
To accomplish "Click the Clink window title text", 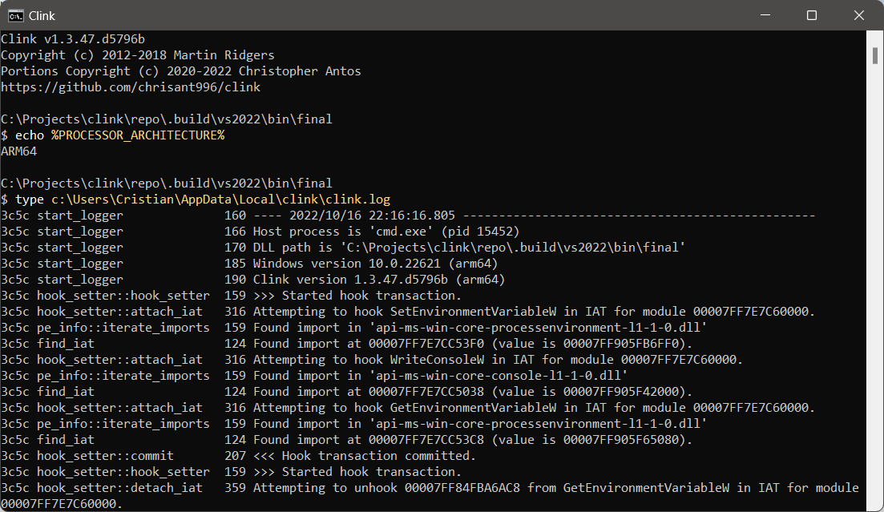I will (42, 16).
